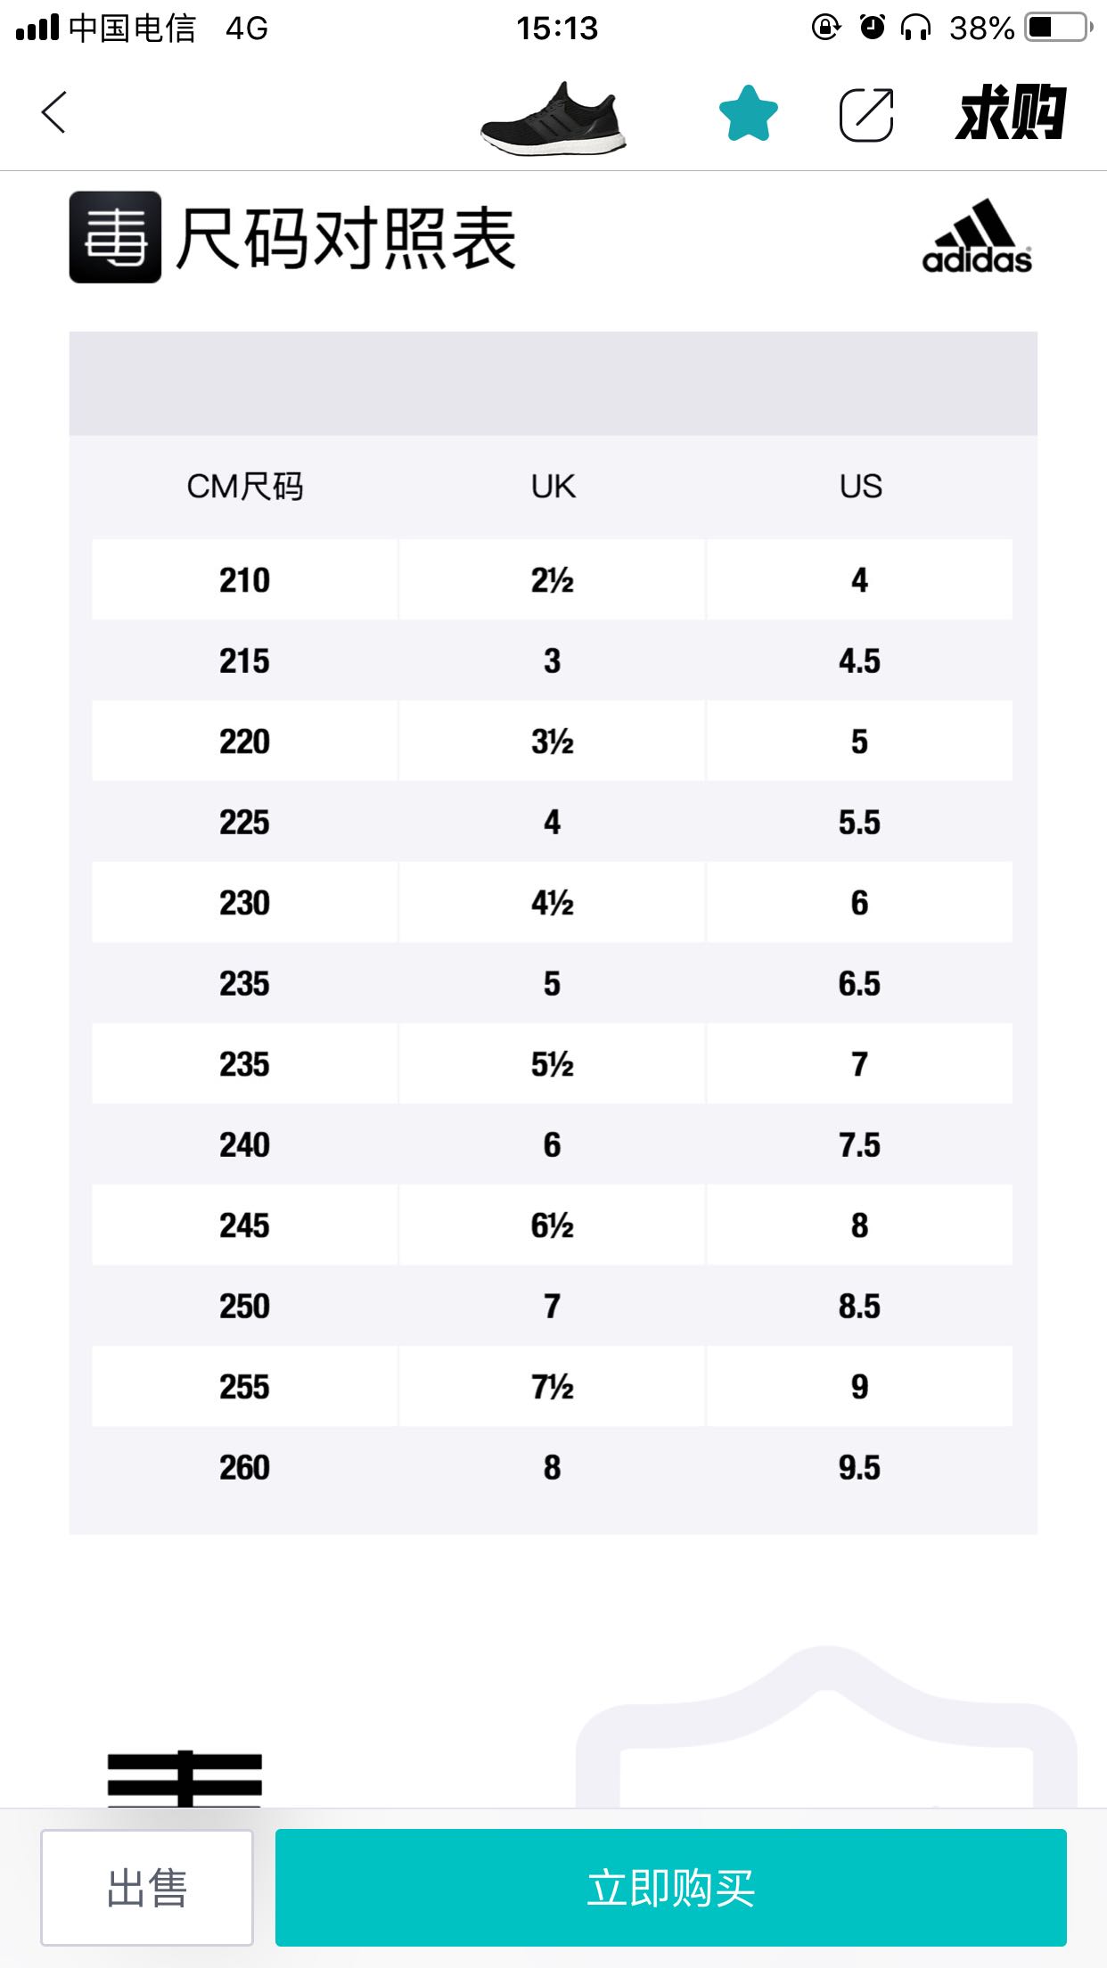Tap the headphones status icon
Screen dimensions: 1107x1968
tap(915, 28)
